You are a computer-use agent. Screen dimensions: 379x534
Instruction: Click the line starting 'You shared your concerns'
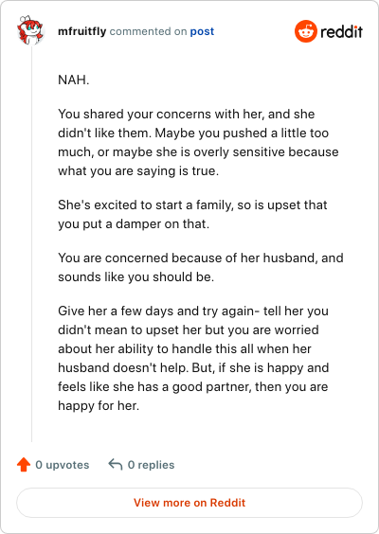coord(187,114)
